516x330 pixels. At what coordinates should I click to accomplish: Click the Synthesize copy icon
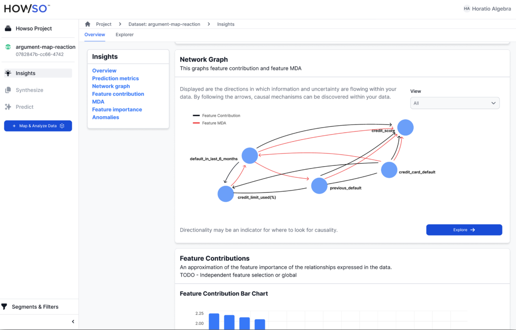click(8, 90)
